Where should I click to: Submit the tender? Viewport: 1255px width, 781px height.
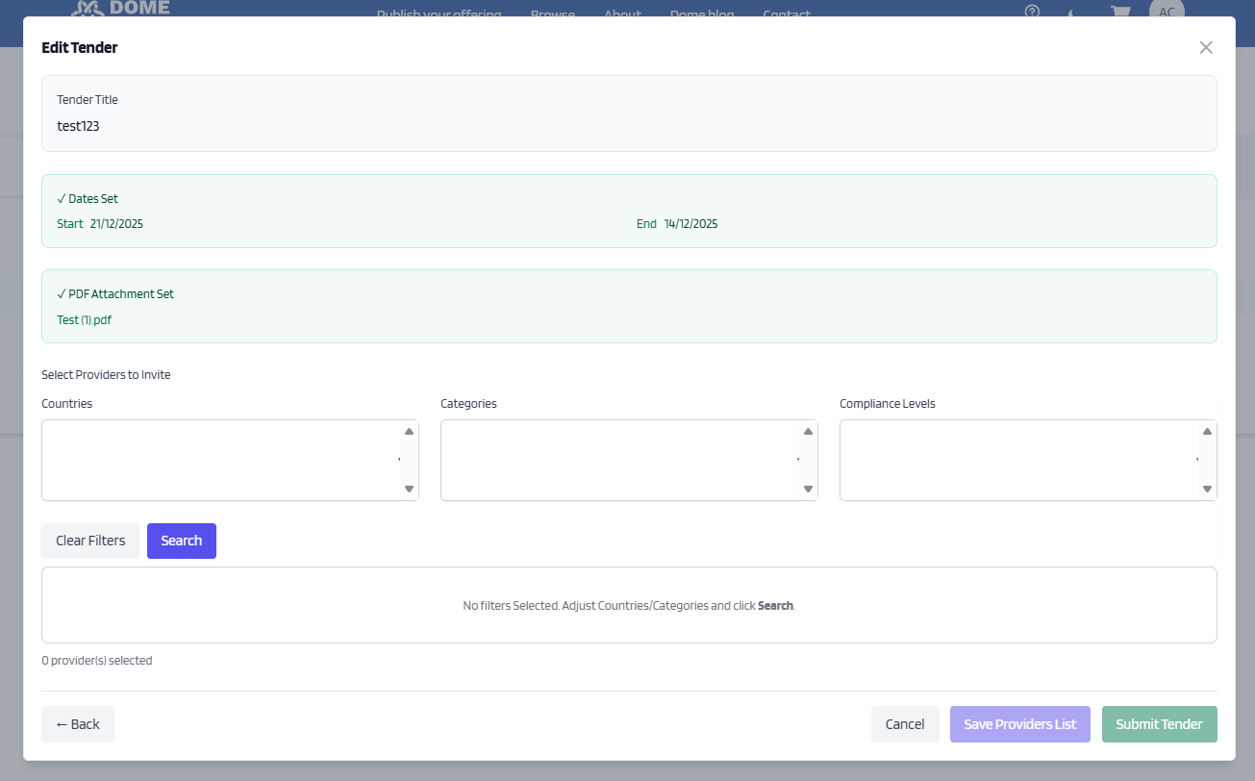point(1159,724)
